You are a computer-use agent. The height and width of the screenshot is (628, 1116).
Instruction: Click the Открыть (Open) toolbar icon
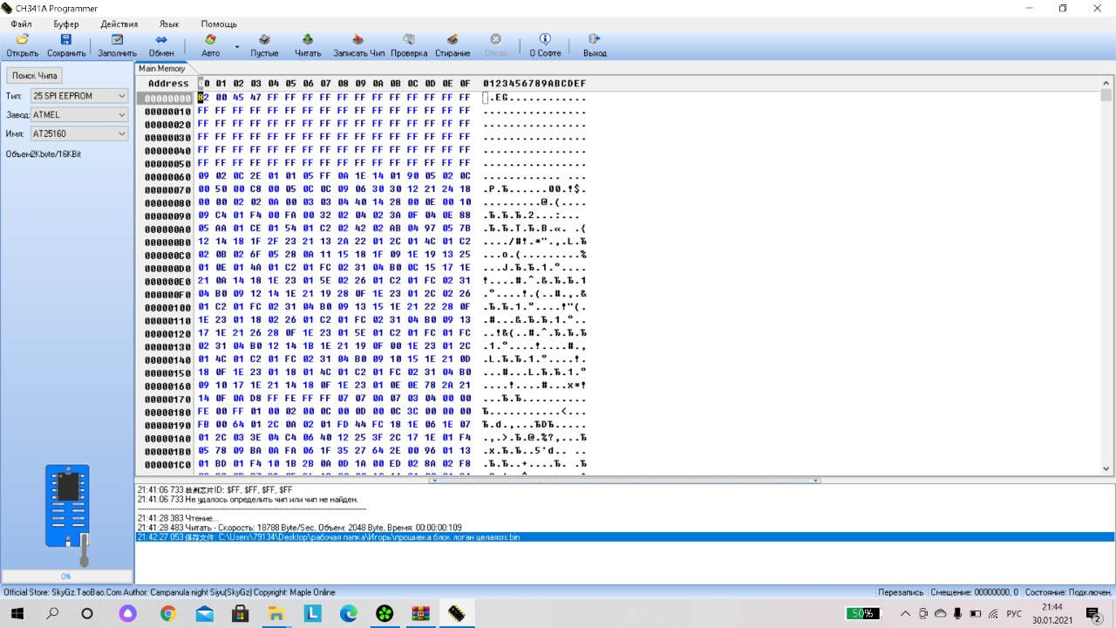point(22,45)
